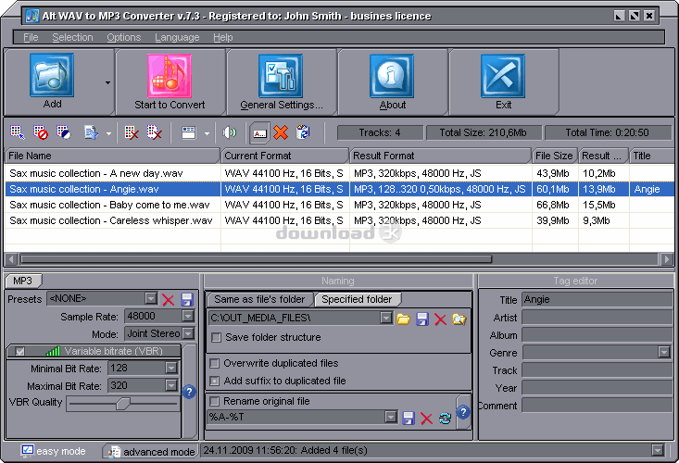The height and width of the screenshot is (463, 679).
Task: Open output folder with explore icon
Action: coord(459,319)
